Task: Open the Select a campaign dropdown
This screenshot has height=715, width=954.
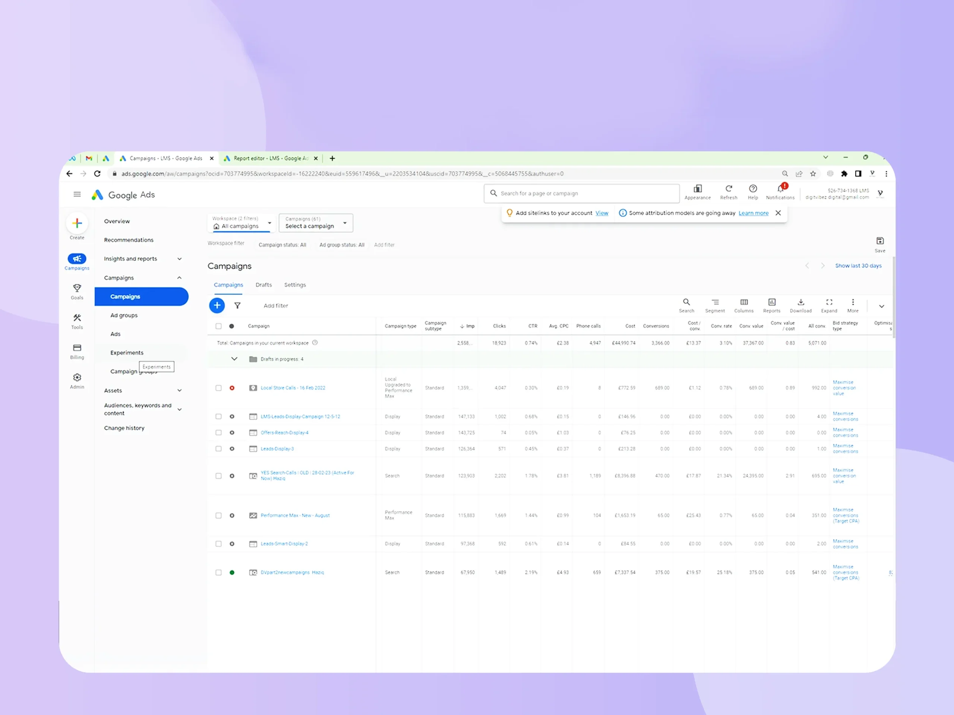Action: click(x=316, y=223)
